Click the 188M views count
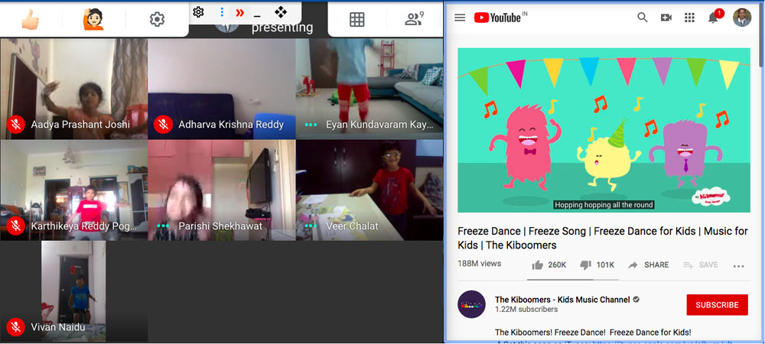765x344 pixels. [x=479, y=264]
